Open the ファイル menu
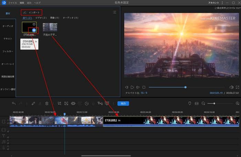The height and width of the screenshot is (157, 241). tap(13, 3)
